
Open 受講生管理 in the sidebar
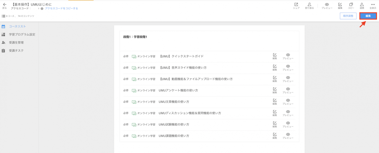pyautogui.click(x=16, y=42)
